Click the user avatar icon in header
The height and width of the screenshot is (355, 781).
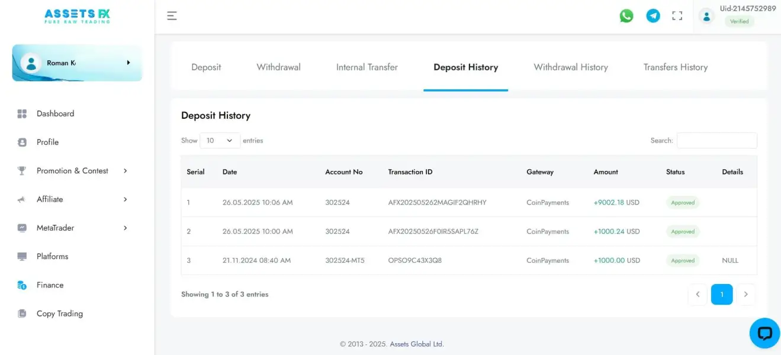(706, 16)
